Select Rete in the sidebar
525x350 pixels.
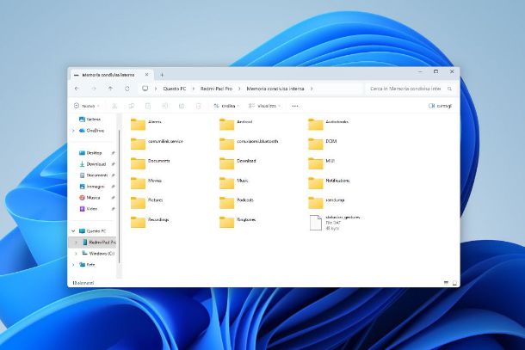tap(87, 265)
